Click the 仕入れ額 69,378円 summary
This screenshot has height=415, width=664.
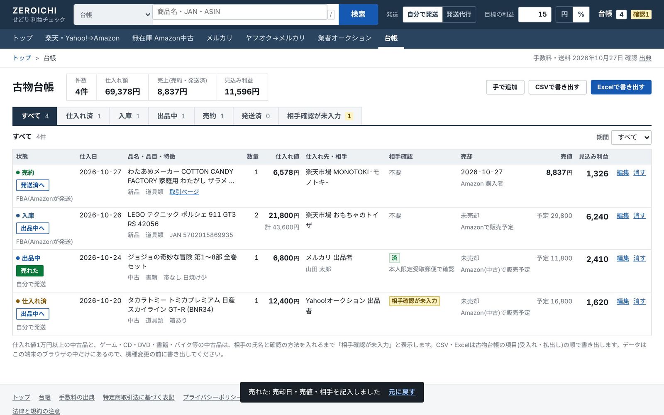pyautogui.click(x=122, y=87)
